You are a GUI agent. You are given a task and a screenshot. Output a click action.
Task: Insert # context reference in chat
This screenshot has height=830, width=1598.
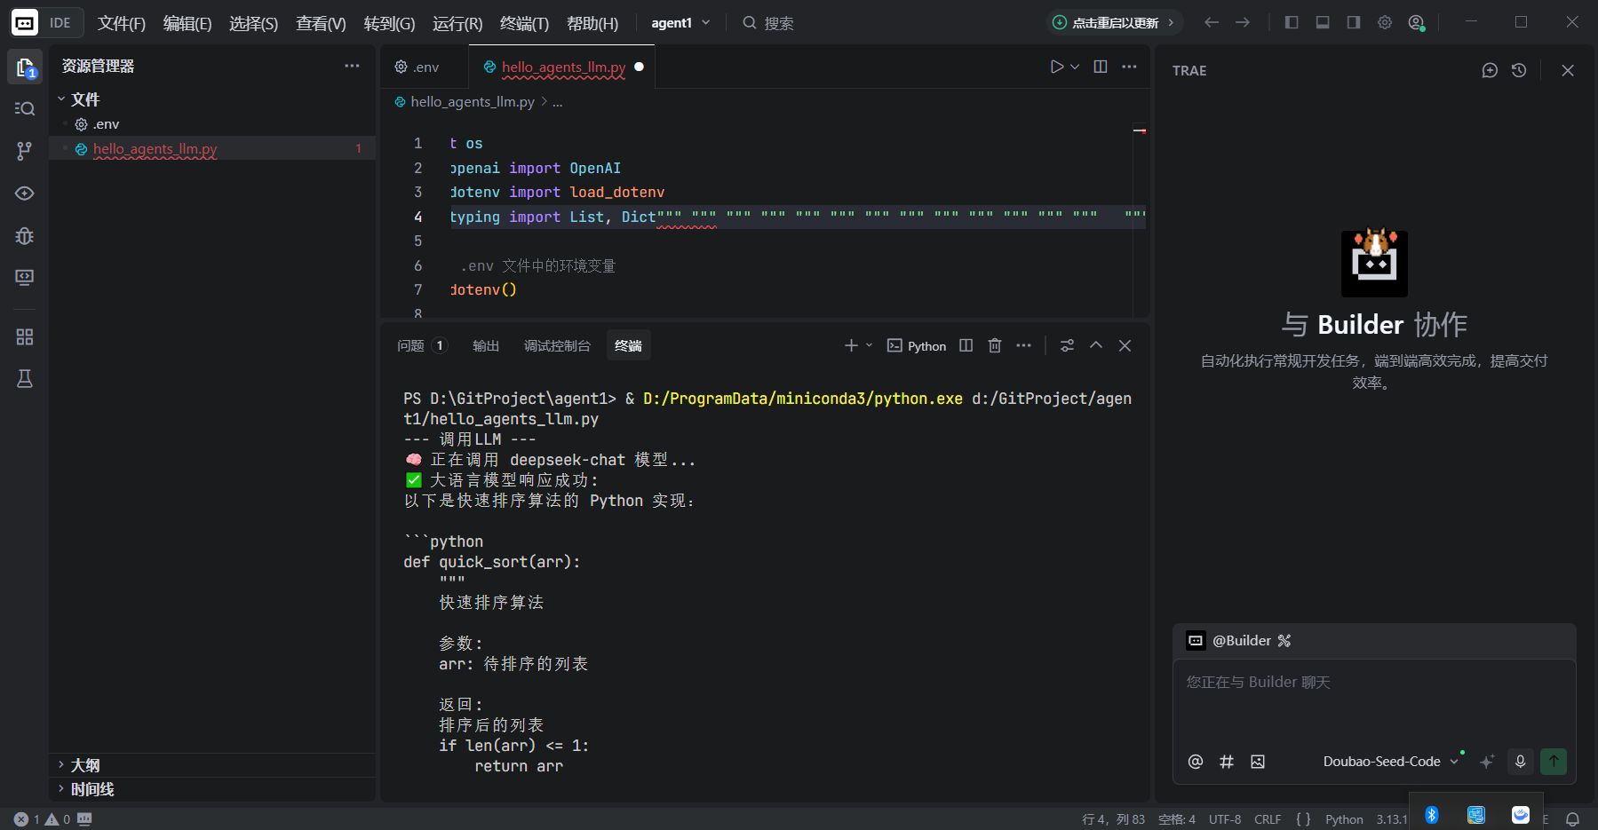click(x=1227, y=762)
